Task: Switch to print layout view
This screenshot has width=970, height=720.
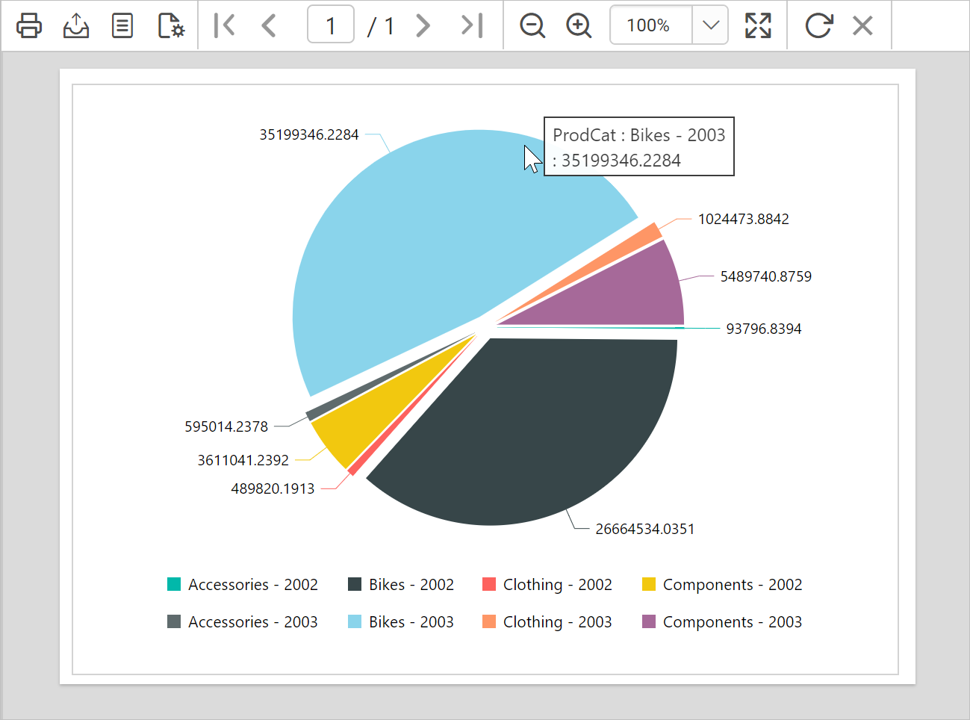Action: 122,25
